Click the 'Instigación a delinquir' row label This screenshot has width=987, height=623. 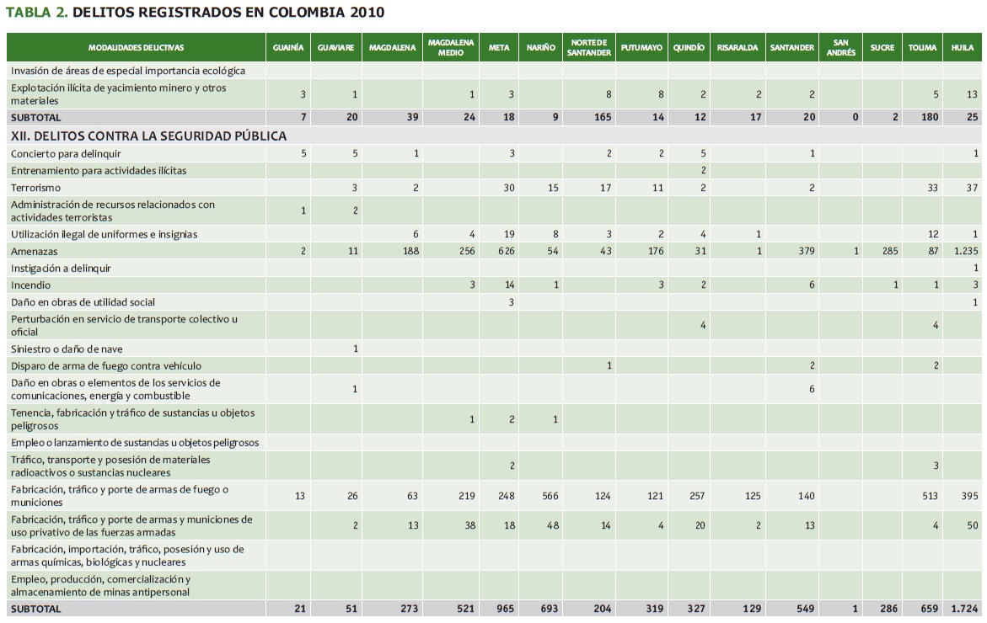pos(61,269)
